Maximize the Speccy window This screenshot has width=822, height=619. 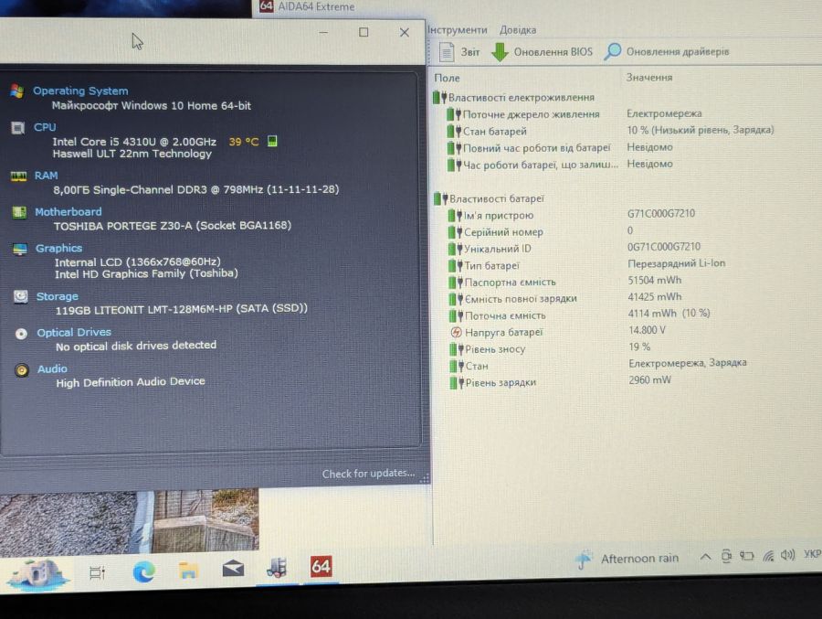(x=364, y=32)
